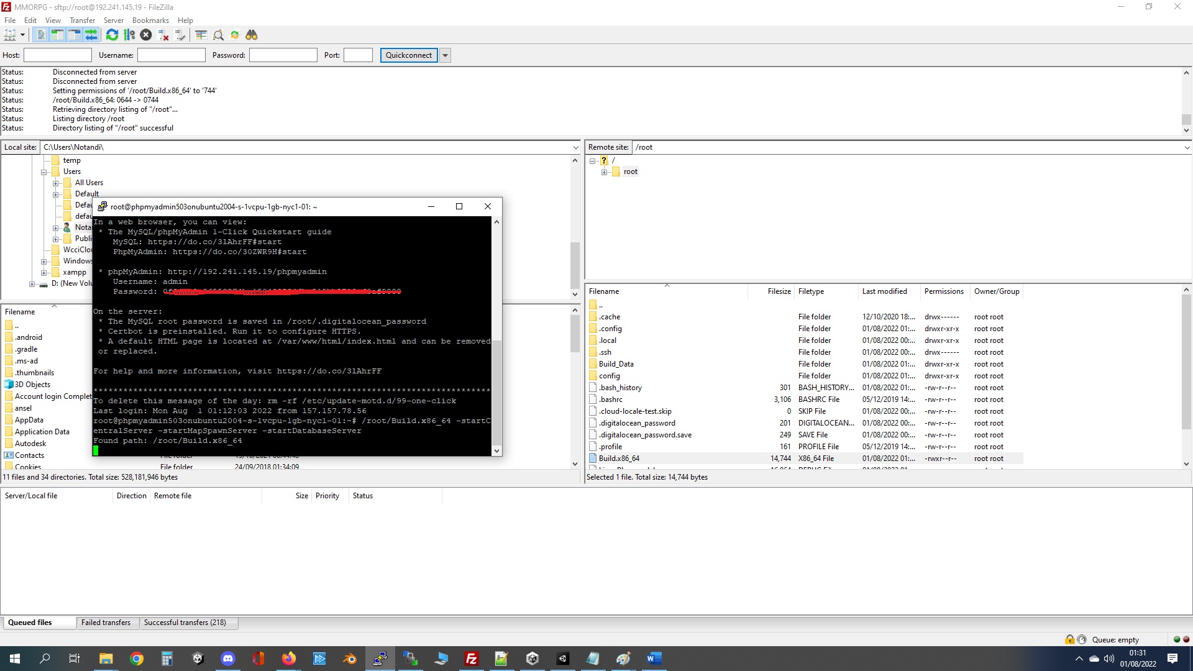Viewport: 1193px width, 671px height.
Task: Select Build.x86_64 in the remote file list
Action: tap(619, 458)
